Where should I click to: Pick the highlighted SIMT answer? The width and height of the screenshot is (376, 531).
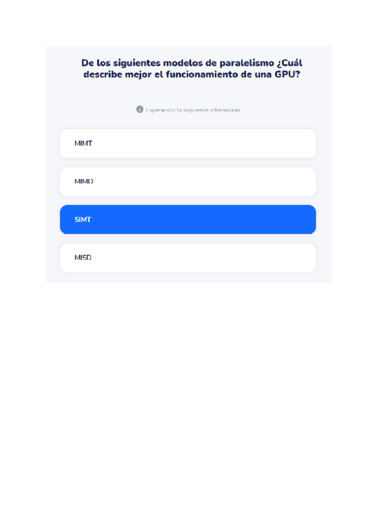[187, 220]
